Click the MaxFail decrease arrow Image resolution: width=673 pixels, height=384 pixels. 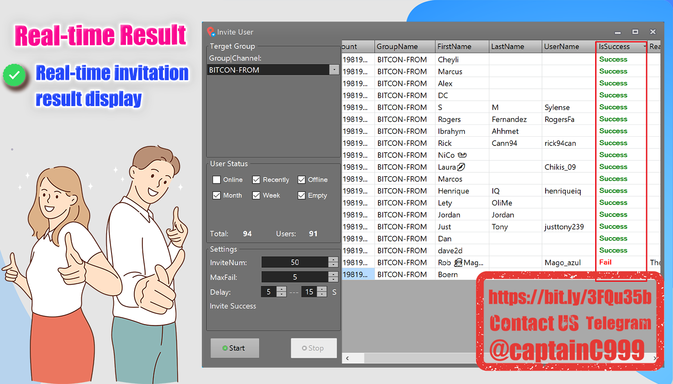pyautogui.click(x=333, y=280)
